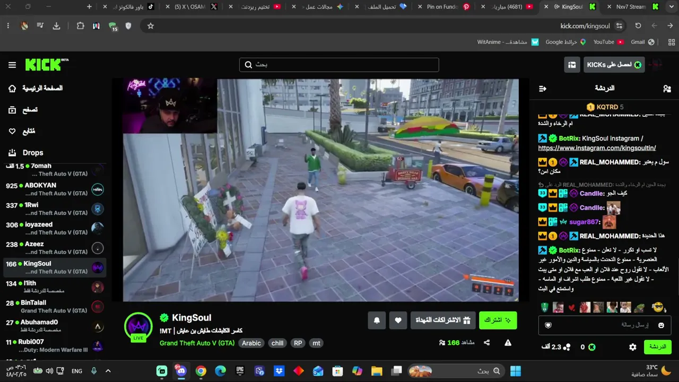Report the stream using warning icon

click(508, 343)
